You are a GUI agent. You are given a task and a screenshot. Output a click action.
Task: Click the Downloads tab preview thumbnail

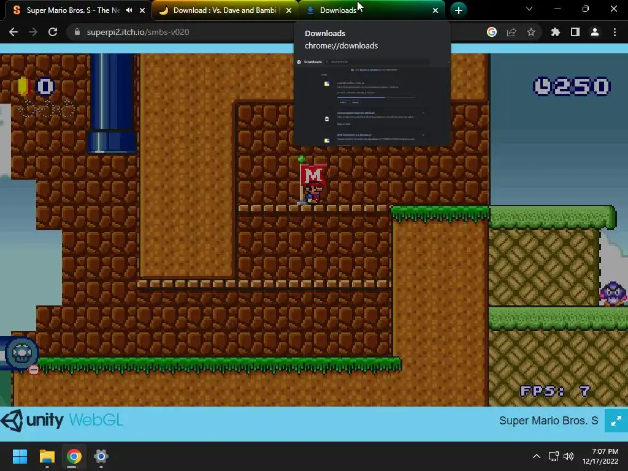372,101
